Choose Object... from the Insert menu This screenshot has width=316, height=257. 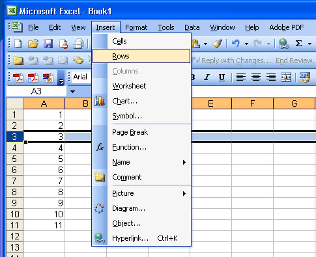click(x=141, y=223)
